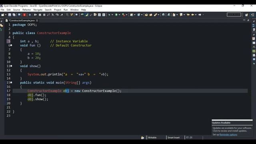Click the Search flashlight toolbar icon
This screenshot has width=256, height=144.
(155, 15)
